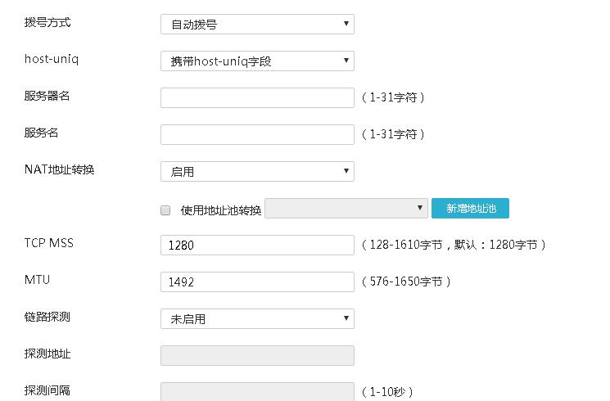Image resolution: width=610 pixels, height=401 pixels.
Task: Open the NAT地址转换 dropdown showing 启用
Action: coord(257,172)
